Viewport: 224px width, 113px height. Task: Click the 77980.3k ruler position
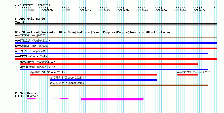(x=123, y=10)
